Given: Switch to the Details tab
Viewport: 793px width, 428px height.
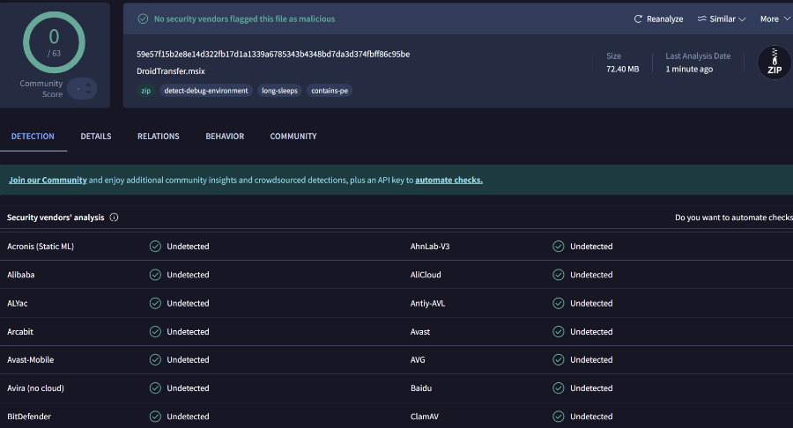Looking at the screenshot, I should 96,137.
